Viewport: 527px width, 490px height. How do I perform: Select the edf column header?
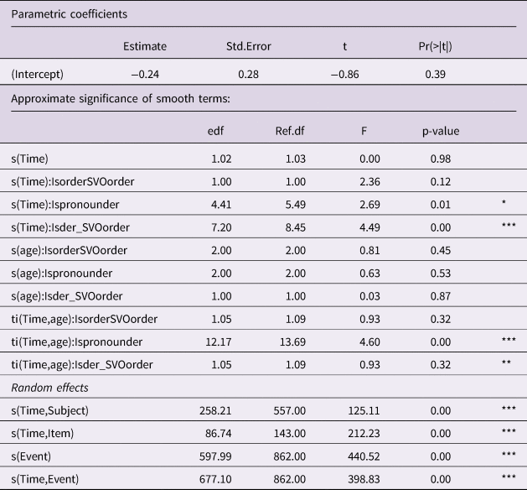(x=216, y=131)
